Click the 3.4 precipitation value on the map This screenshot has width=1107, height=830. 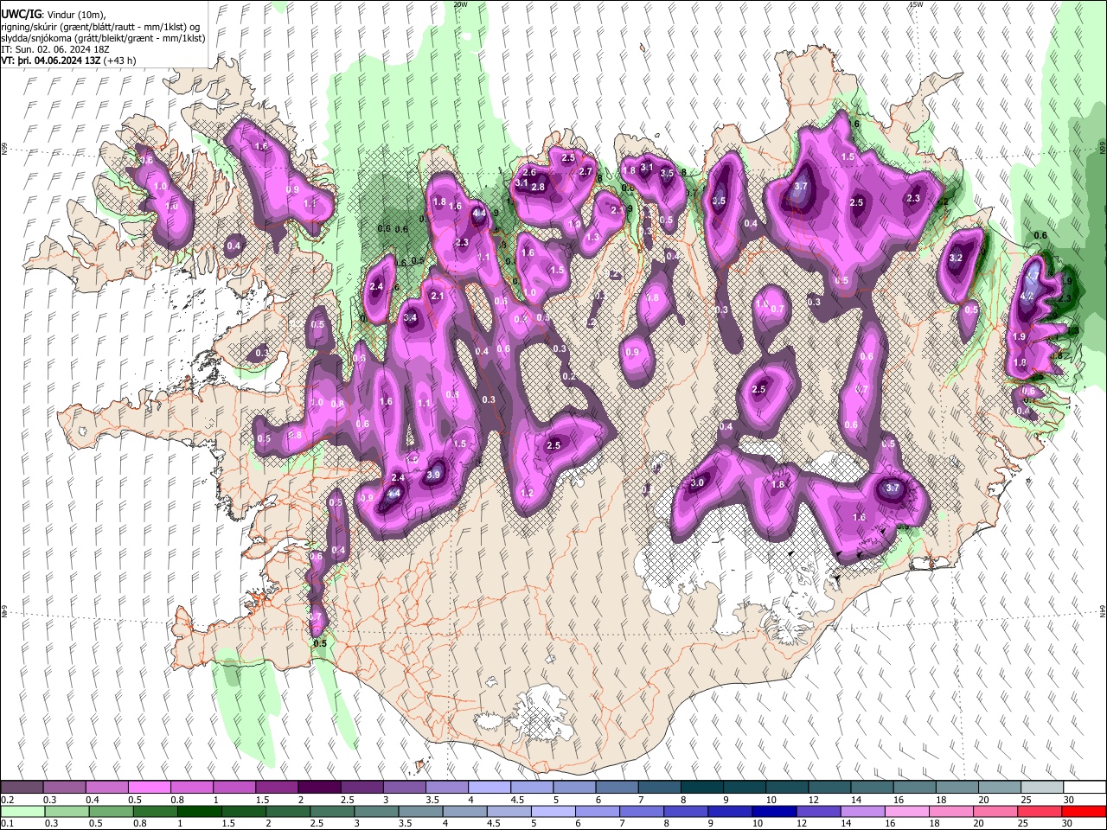[411, 318]
